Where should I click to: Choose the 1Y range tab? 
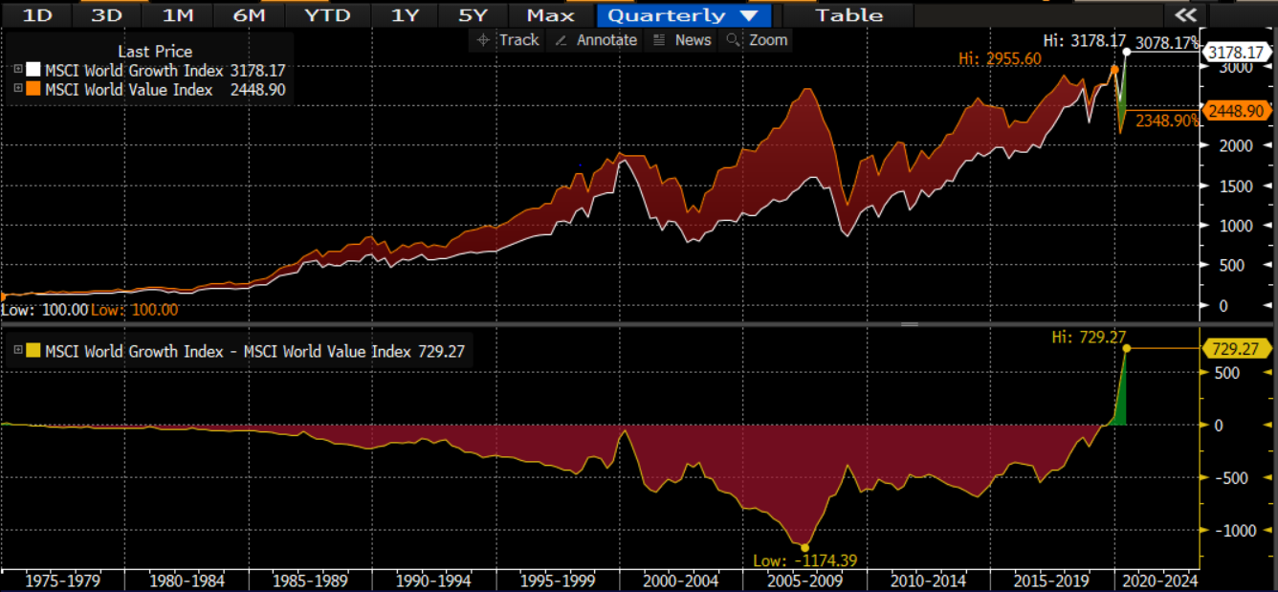tap(405, 14)
